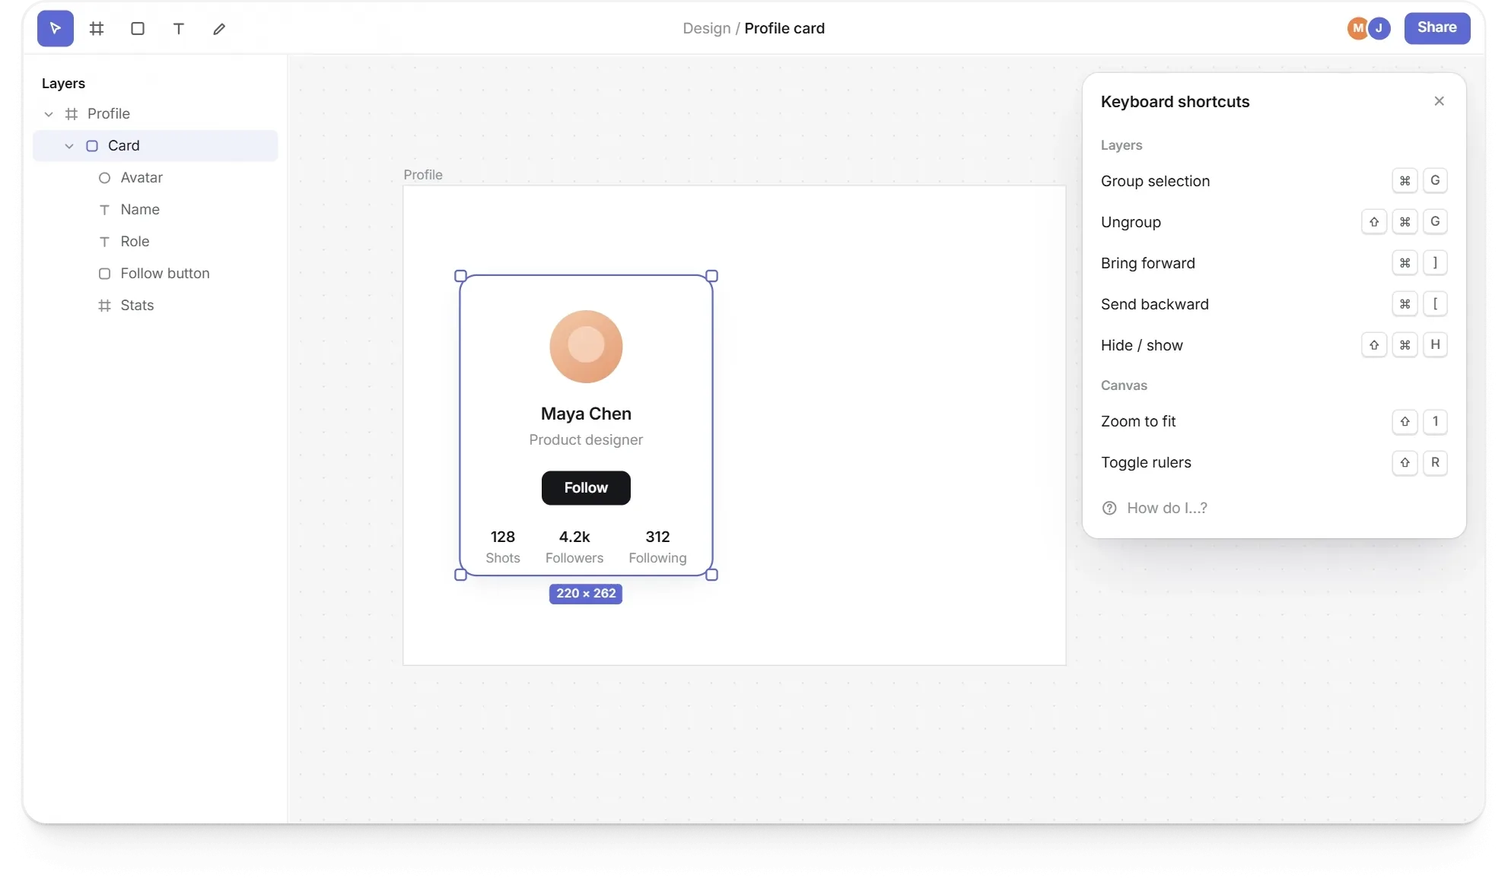The width and height of the screenshot is (1508, 894).
Task: Click the Product designer role text
Action: click(586, 439)
